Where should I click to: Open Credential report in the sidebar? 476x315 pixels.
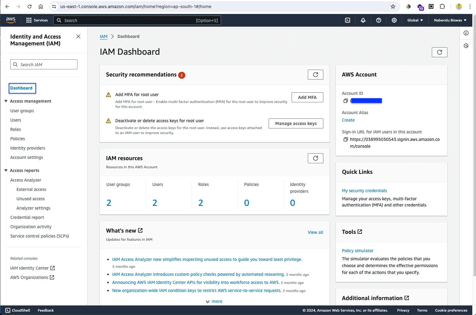pos(27,217)
